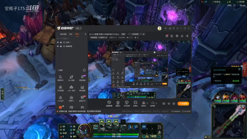Switch to the first scene tab on the left
Viewport: 247px width, 139px height.
63,34
